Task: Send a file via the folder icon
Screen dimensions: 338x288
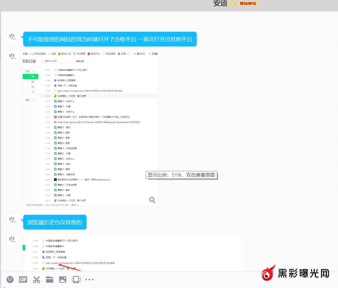Action: (x=50, y=280)
